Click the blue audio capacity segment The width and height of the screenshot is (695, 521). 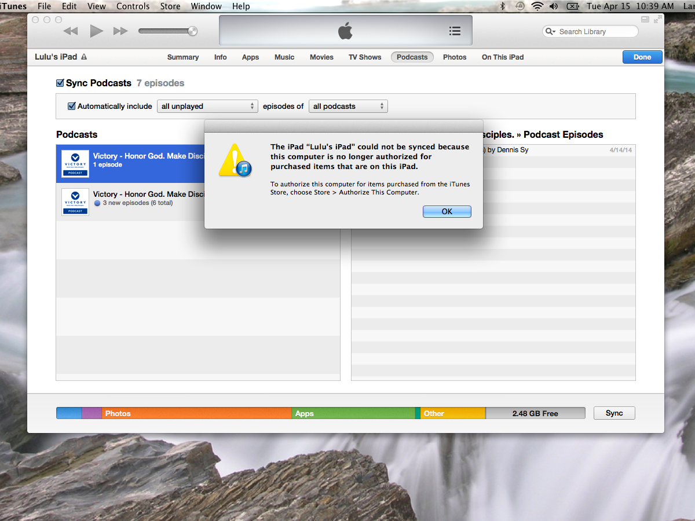tap(69, 413)
